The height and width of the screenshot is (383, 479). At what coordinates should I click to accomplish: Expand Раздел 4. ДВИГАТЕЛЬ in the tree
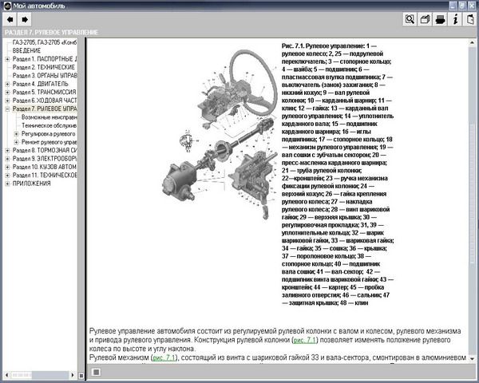7,83
